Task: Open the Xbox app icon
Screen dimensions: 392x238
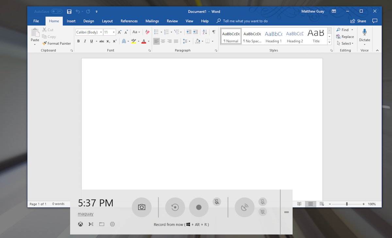Action: (80, 224)
